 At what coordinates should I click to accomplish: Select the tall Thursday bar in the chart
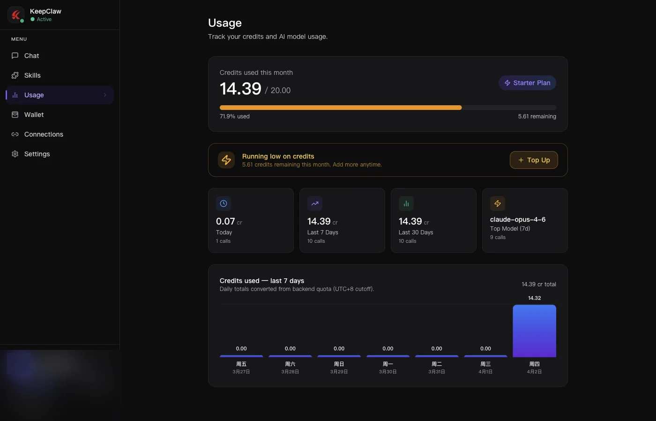tap(534, 331)
